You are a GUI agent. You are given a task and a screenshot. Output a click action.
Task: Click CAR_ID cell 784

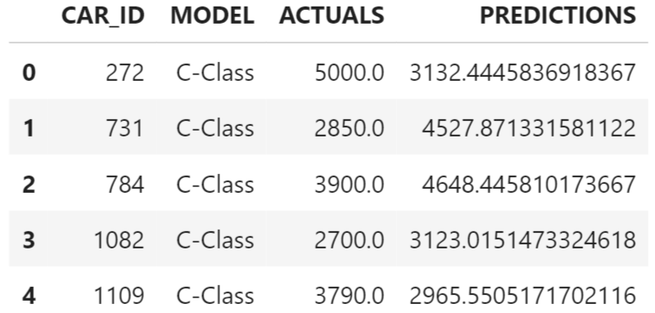125,184
